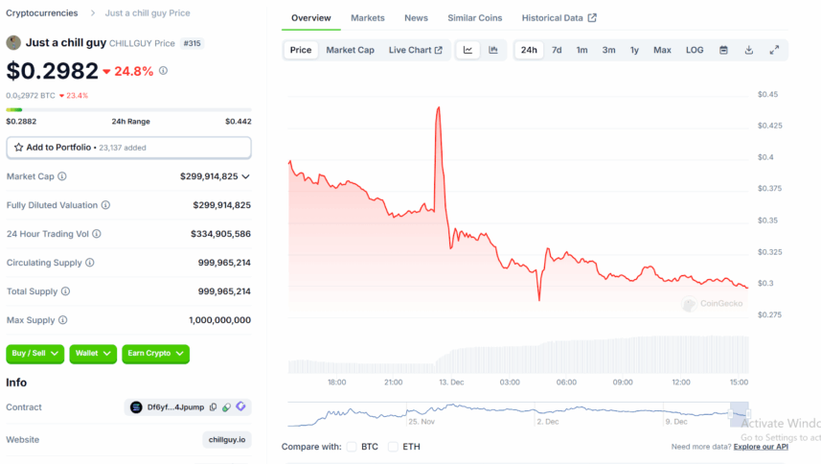Click the Df6yf...4Jpump contract address
Image resolution: width=821 pixels, height=464 pixels.
pyautogui.click(x=175, y=406)
